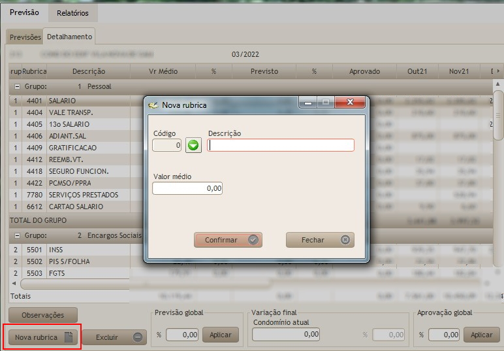The height and width of the screenshot is (351, 504).
Task: Click the Descrição text field
Action: [x=281, y=145]
